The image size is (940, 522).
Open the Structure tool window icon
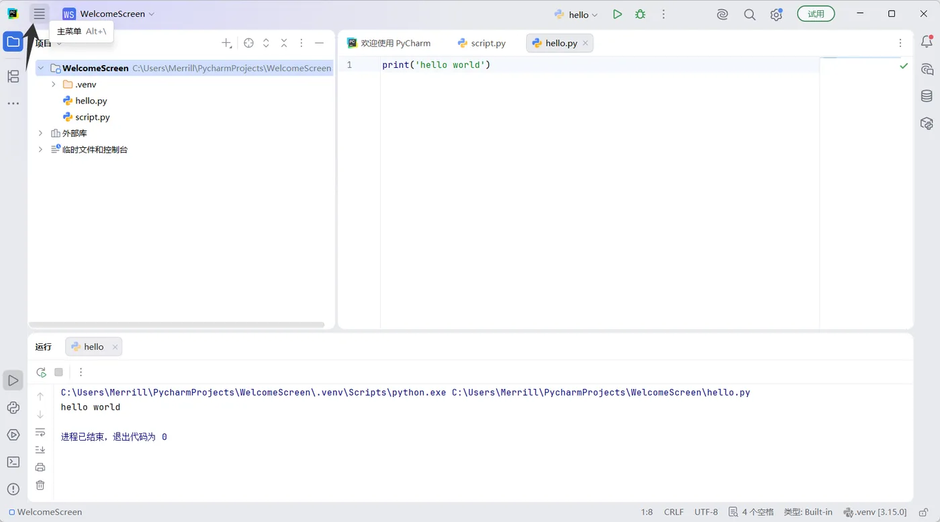(x=13, y=76)
